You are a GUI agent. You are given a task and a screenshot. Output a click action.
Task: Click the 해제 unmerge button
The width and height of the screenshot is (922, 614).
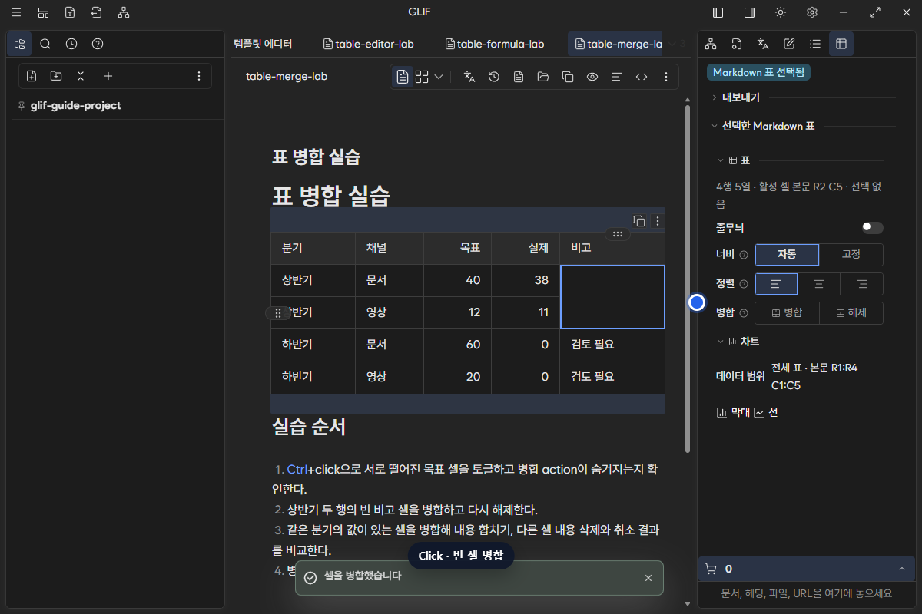pos(851,313)
